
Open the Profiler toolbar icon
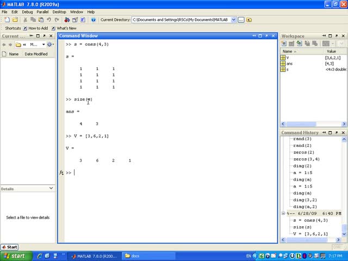(83, 20)
